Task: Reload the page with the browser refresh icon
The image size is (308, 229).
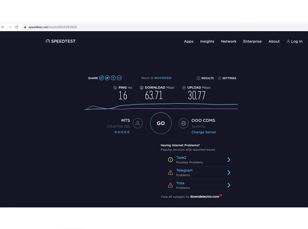Action: pos(17,27)
